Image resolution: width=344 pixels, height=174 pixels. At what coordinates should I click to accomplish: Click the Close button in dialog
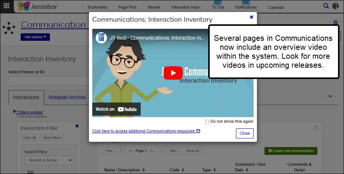245,133
